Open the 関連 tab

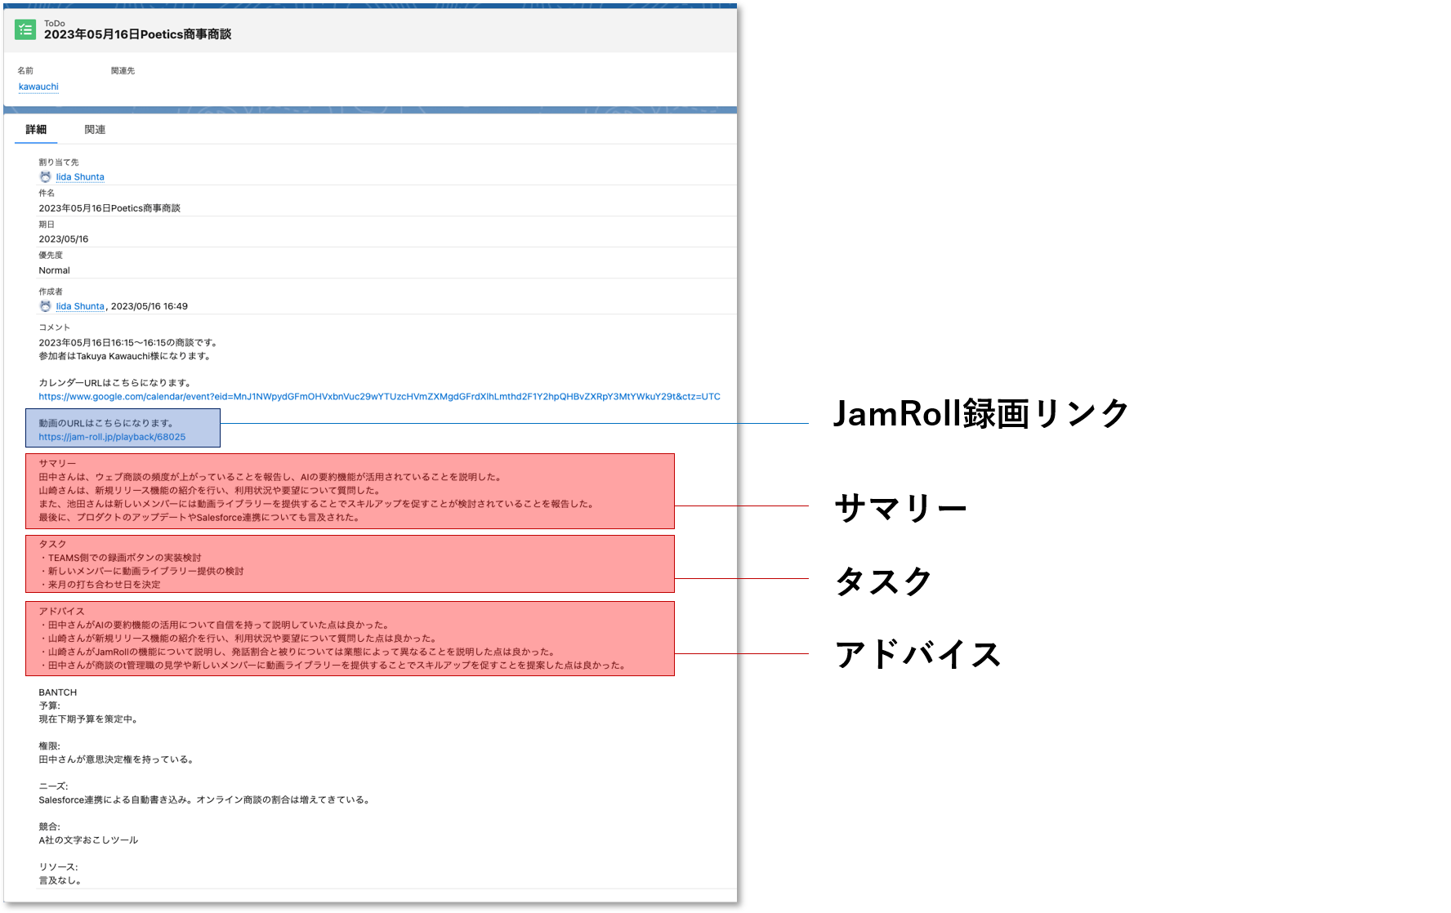(x=95, y=129)
